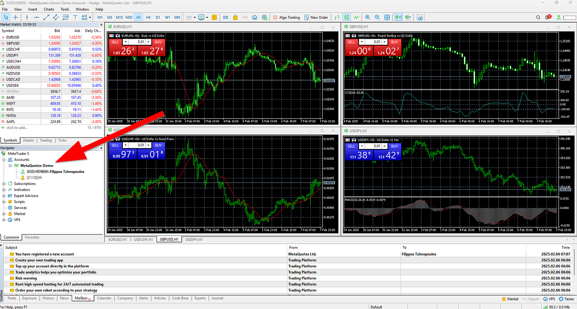This screenshot has width=577, height=309.
Task: Switch timeframe to MN
Action: [x=177, y=17]
